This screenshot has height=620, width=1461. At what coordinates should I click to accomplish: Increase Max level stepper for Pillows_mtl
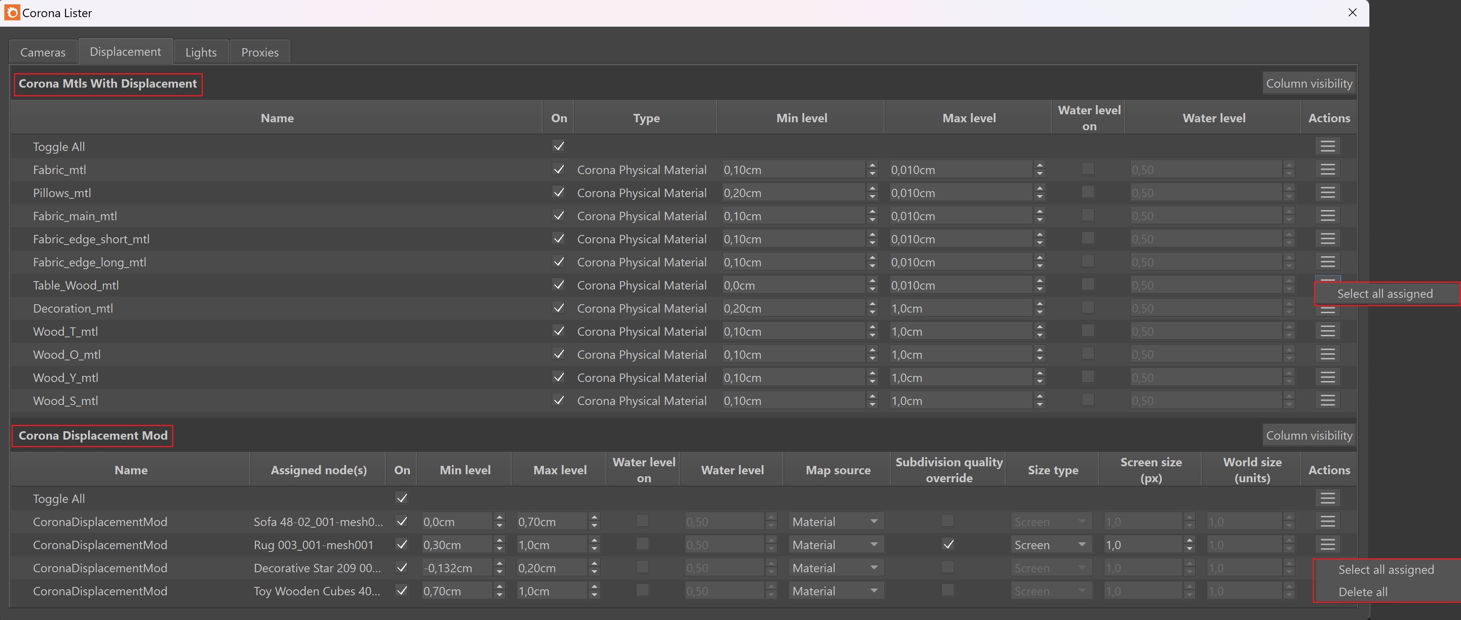[x=1039, y=189]
